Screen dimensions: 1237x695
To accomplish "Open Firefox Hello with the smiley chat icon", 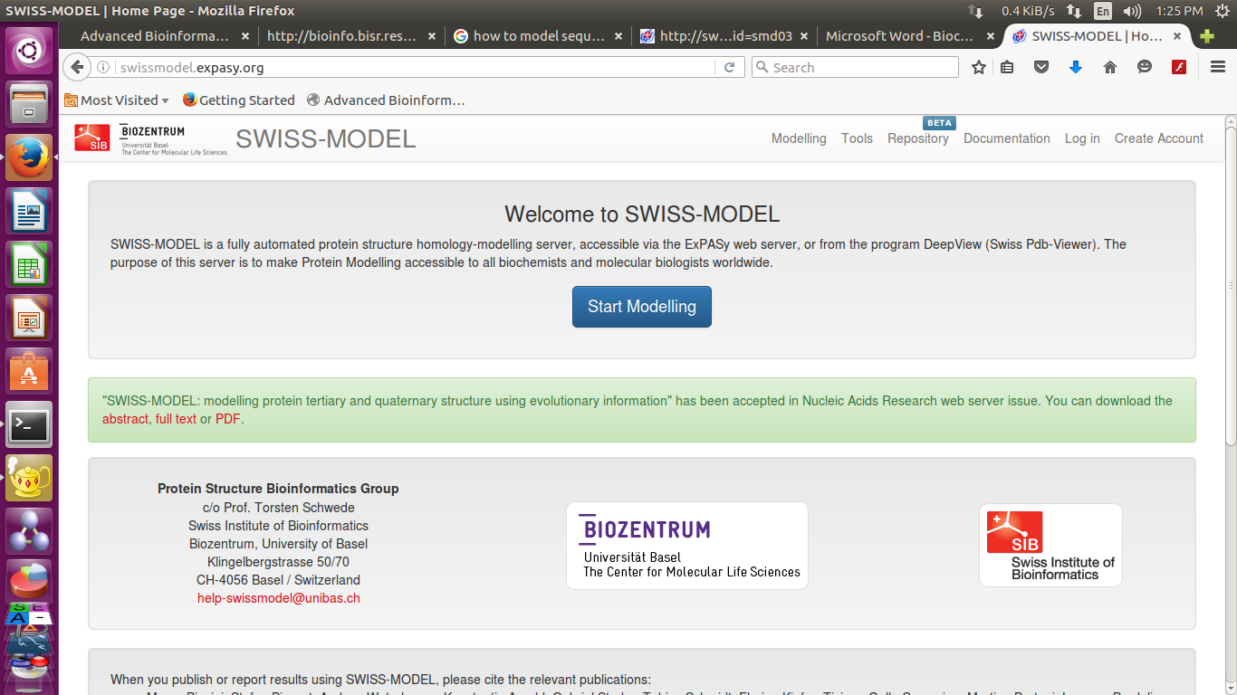I will (x=1144, y=67).
